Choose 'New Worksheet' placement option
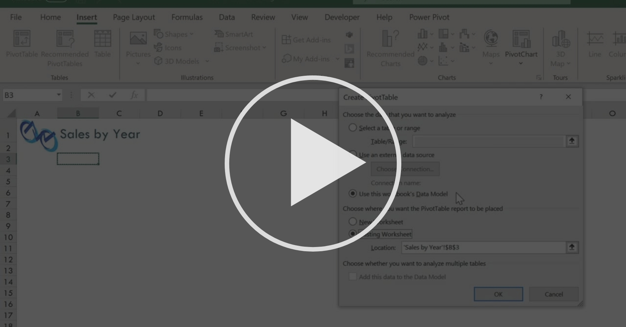 pos(352,222)
